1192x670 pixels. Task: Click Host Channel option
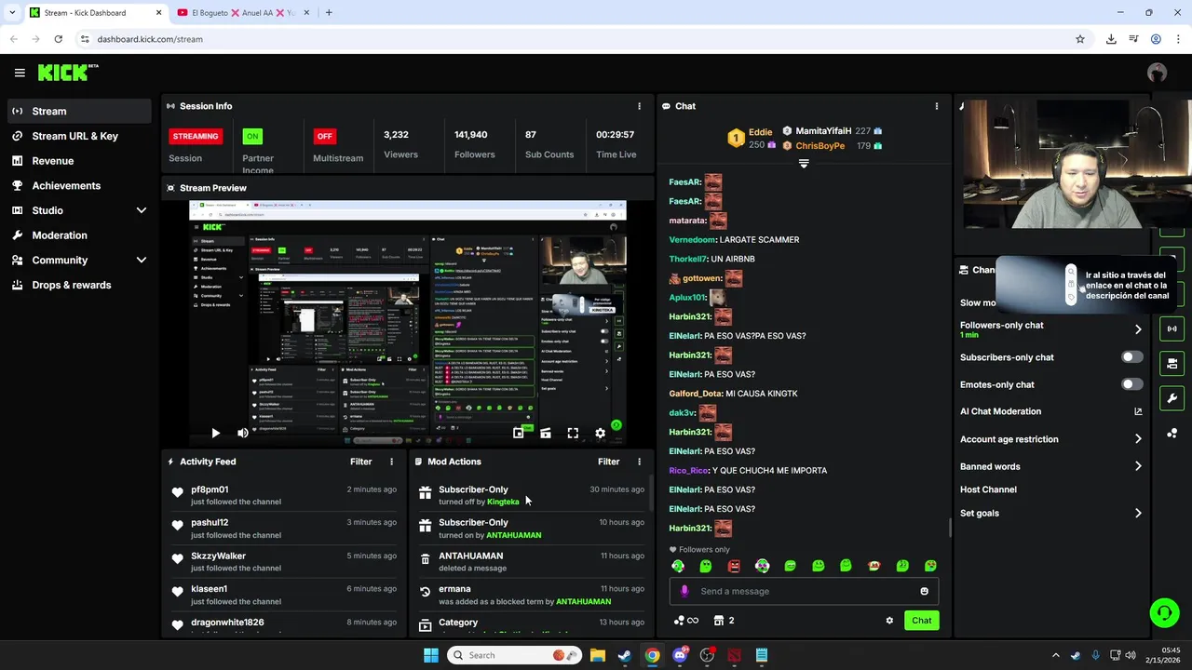[x=988, y=489]
